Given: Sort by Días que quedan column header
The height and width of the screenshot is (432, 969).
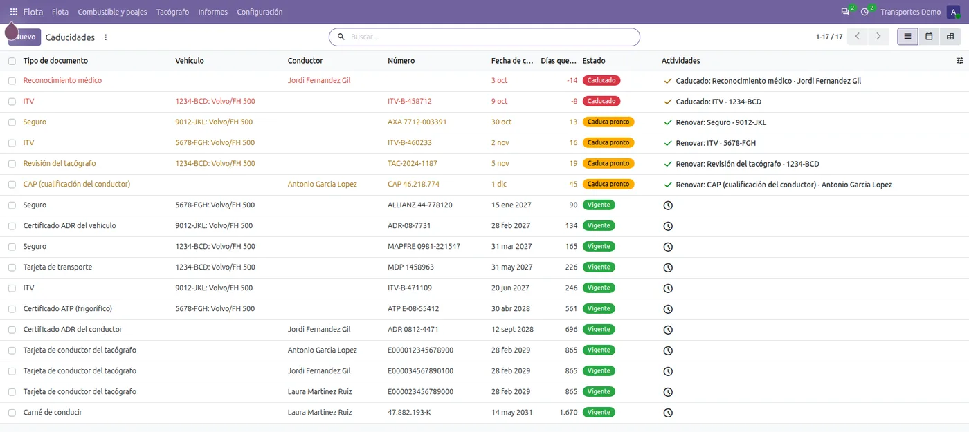Looking at the screenshot, I should (559, 61).
